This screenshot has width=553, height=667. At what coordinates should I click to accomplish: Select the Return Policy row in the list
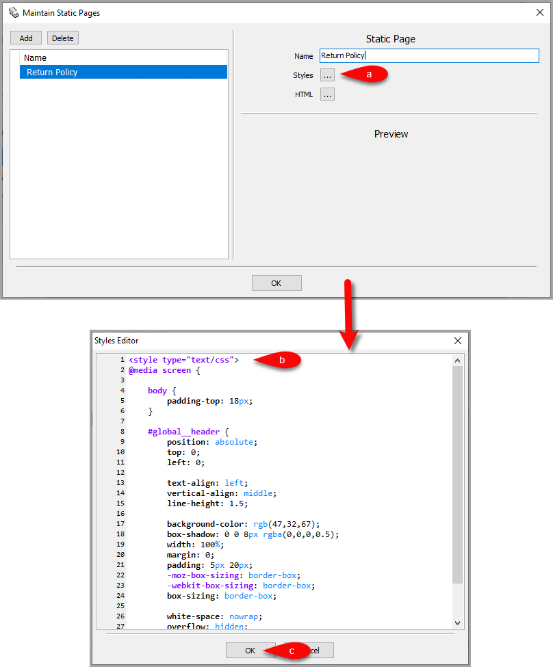[x=123, y=72]
